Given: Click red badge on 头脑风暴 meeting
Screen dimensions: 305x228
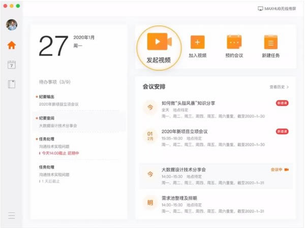Looking at the screenshot, I should tap(282, 103).
